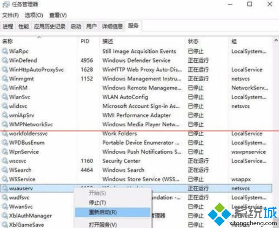Select the workfolderssvc service name
This screenshot has width=279, height=228.
(28, 134)
